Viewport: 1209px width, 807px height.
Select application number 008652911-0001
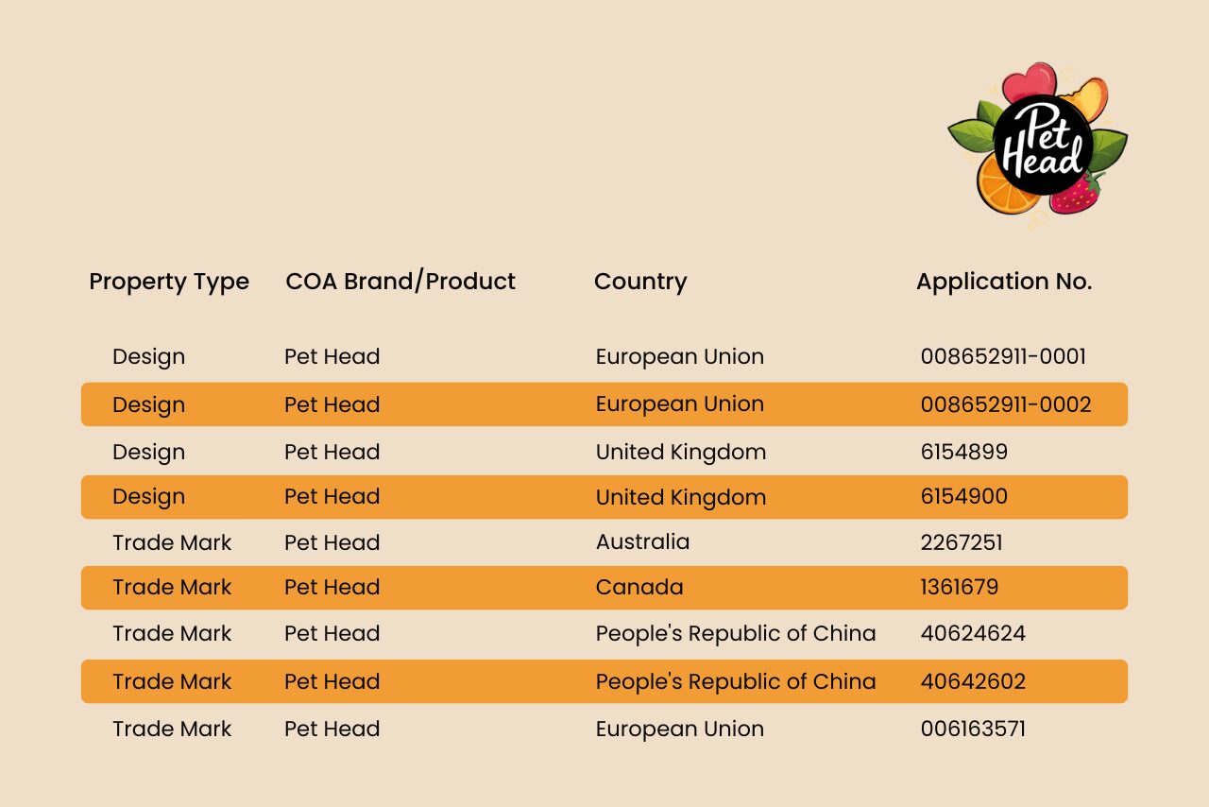(1003, 357)
